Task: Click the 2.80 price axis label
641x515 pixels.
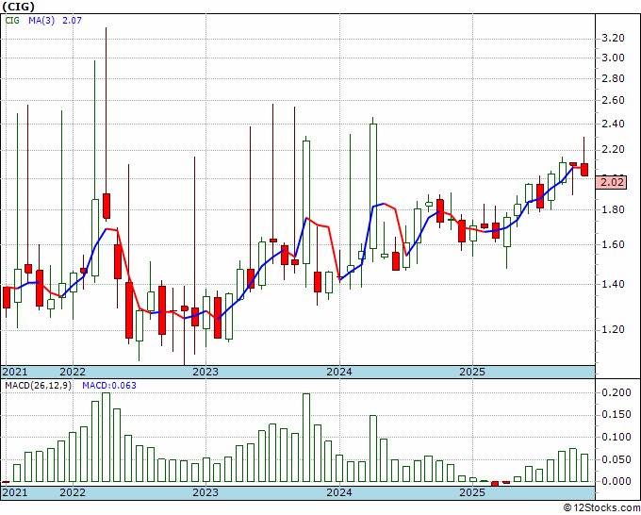Action: [x=614, y=78]
